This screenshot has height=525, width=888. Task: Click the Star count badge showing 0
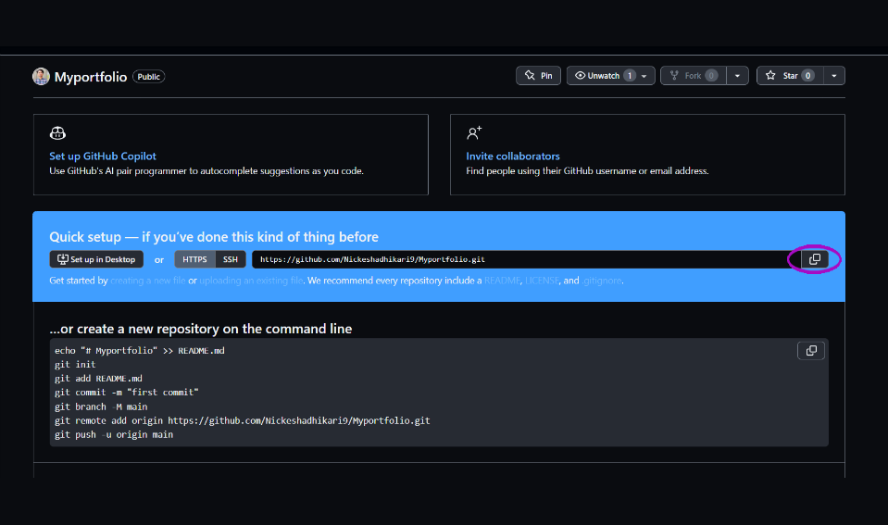[x=808, y=75]
